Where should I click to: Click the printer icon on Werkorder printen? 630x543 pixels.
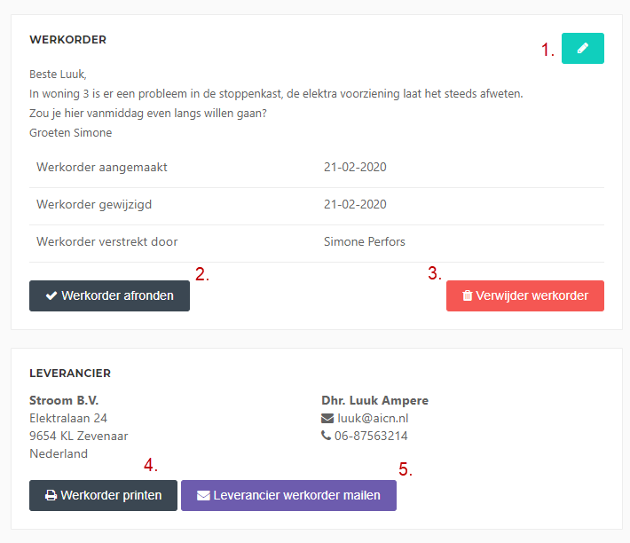tap(51, 495)
